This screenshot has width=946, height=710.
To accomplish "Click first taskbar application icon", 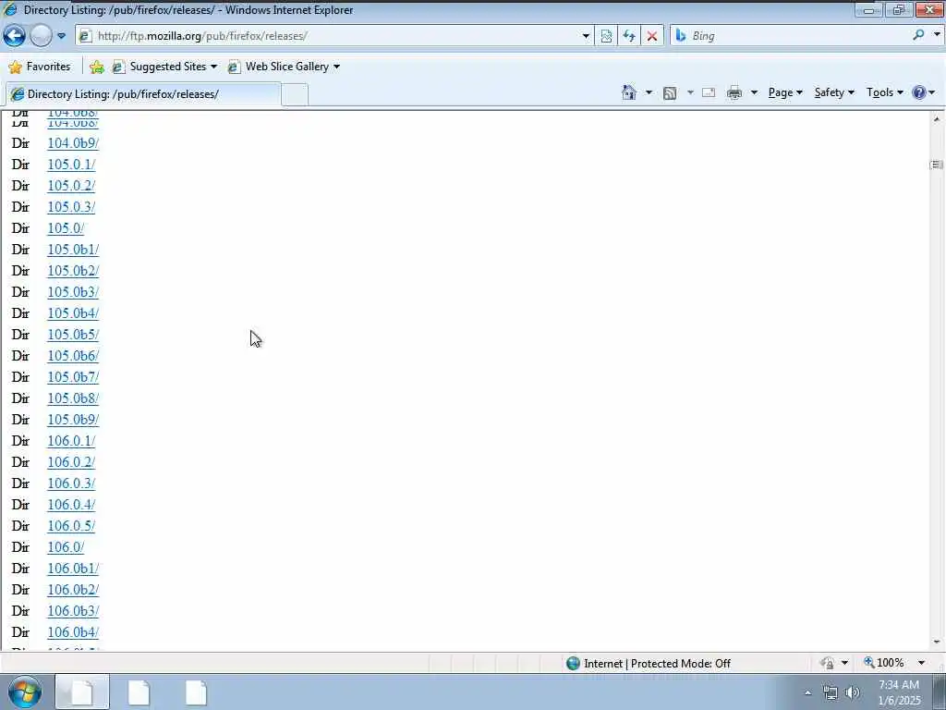I will point(82,692).
